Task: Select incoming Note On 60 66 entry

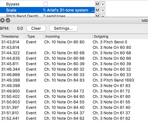Action: coord(64,58)
